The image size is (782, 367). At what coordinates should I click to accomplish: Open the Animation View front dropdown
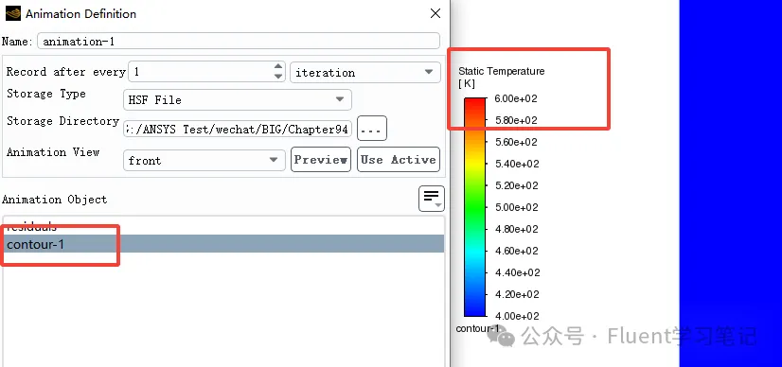point(204,160)
